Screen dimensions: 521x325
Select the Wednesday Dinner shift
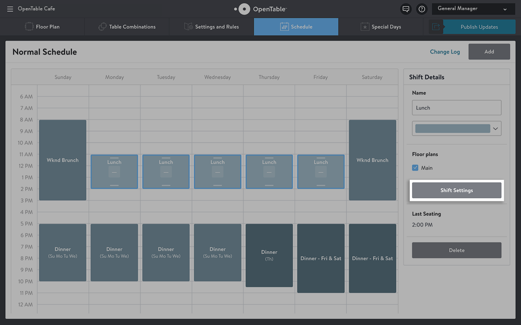(x=218, y=253)
